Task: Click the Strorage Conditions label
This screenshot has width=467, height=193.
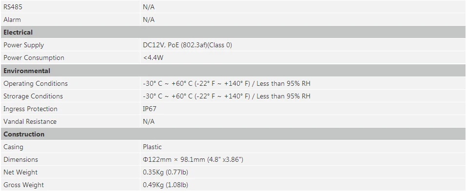Action: [x=33, y=96]
